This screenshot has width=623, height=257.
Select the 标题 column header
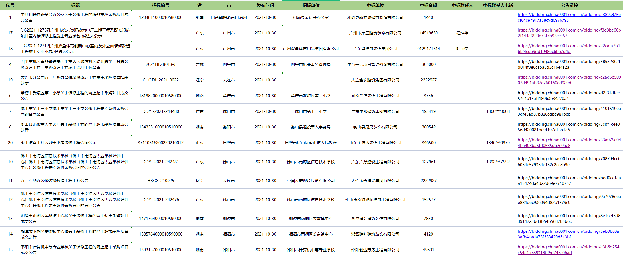pos(75,5)
